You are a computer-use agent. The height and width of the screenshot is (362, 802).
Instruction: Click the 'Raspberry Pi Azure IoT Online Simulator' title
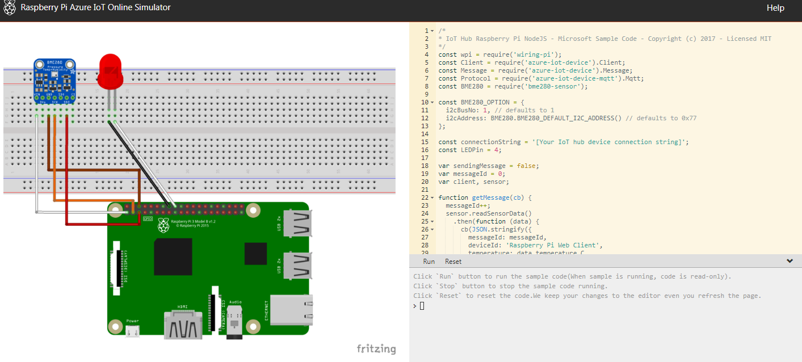tap(96, 8)
